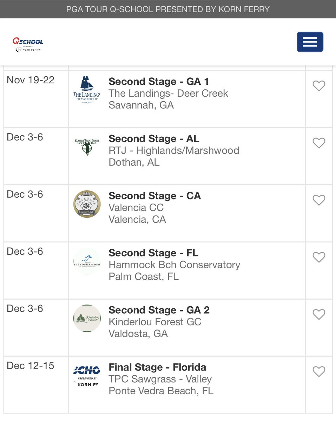Select the Second Stage - CA title
This screenshot has height=422, width=336.
tap(154, 196)
